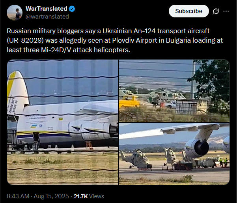This screenshot has height=203, width=237.
Task: Click the leftmost Mi-24 helicopter in bottom photo
Action: coord(136,159)
